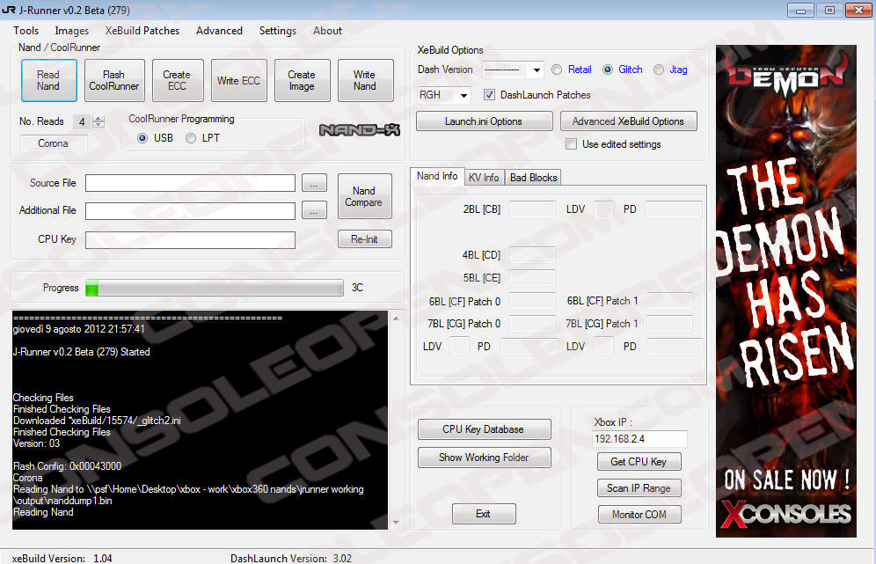Open the Images menu
This screenshot has width=876, height=564.
[71, 31]
